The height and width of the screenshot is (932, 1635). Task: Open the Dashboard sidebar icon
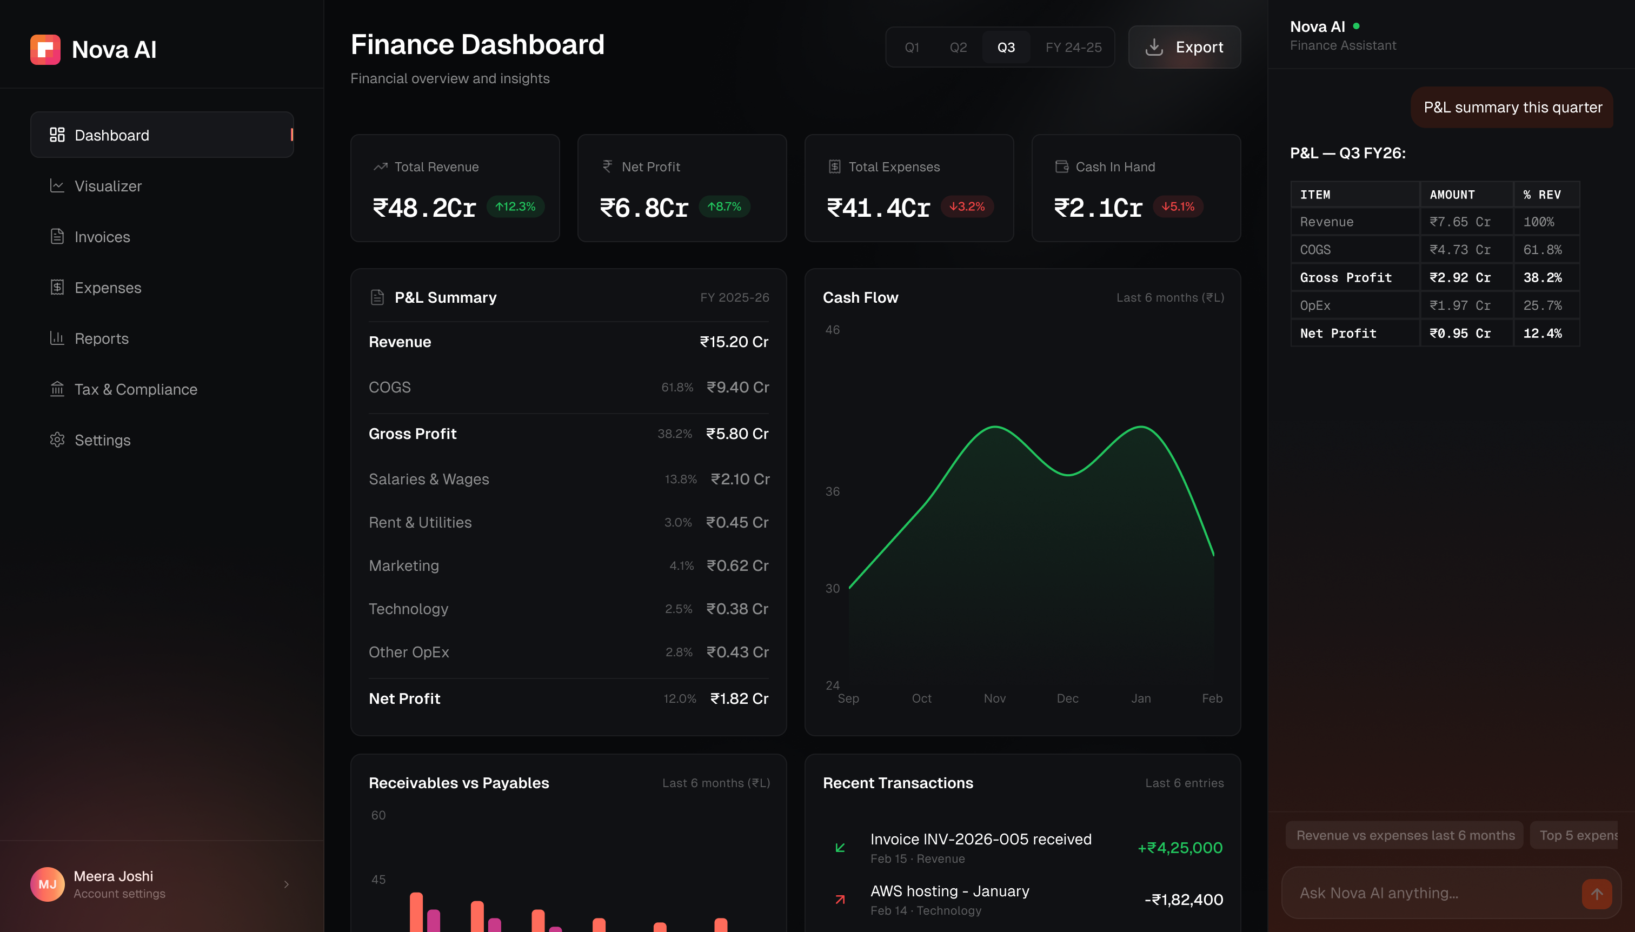click(58, 135)
